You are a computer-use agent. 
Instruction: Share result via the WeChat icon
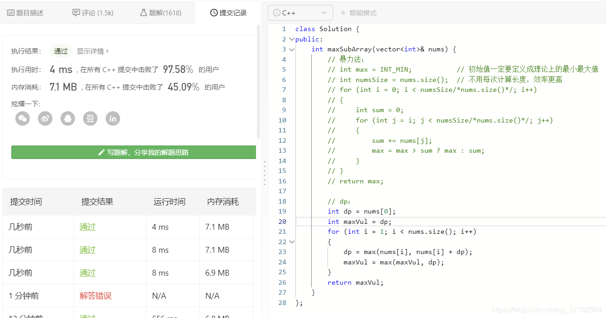22,118
